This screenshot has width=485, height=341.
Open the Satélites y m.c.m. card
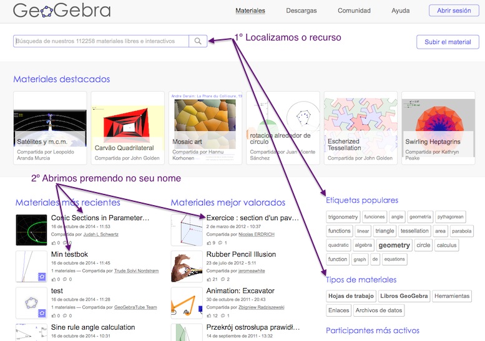[50, 128]
